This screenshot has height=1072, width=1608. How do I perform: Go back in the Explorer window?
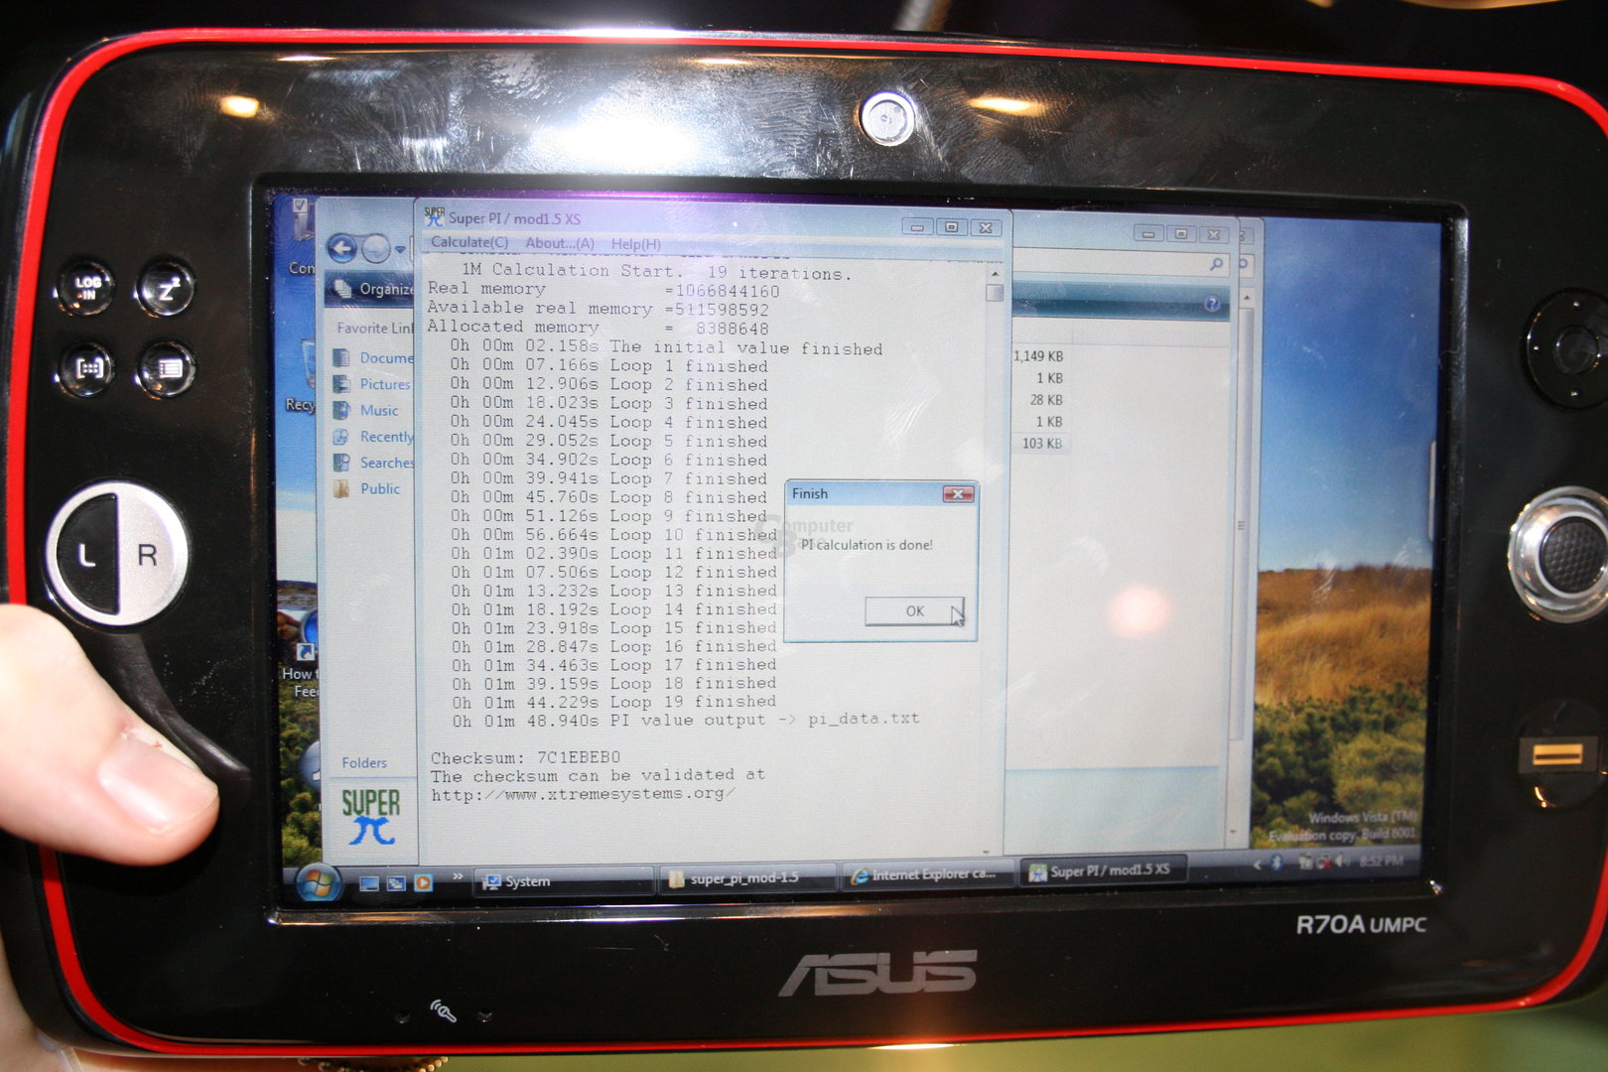point(342,248)
